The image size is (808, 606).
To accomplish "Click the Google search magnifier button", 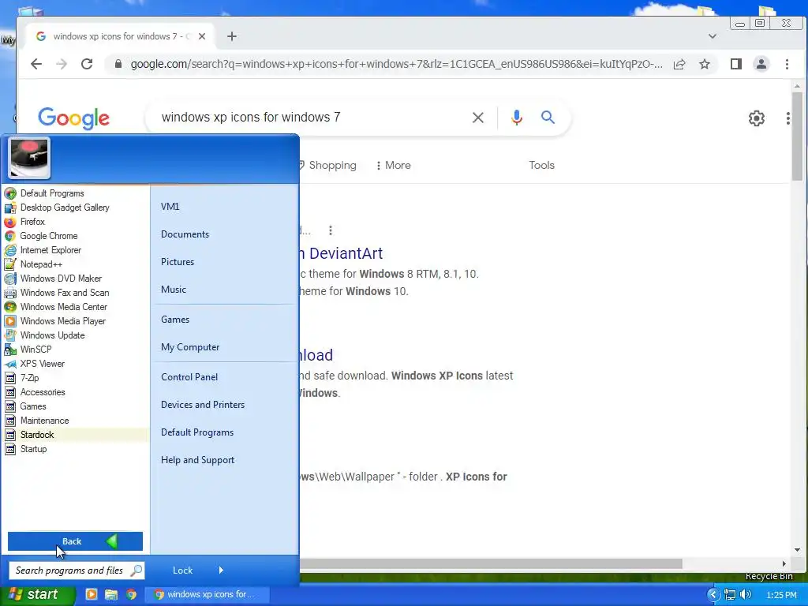I will coord(548,118).
